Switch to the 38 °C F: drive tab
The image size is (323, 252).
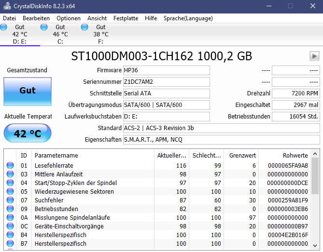tap(101, 34)
